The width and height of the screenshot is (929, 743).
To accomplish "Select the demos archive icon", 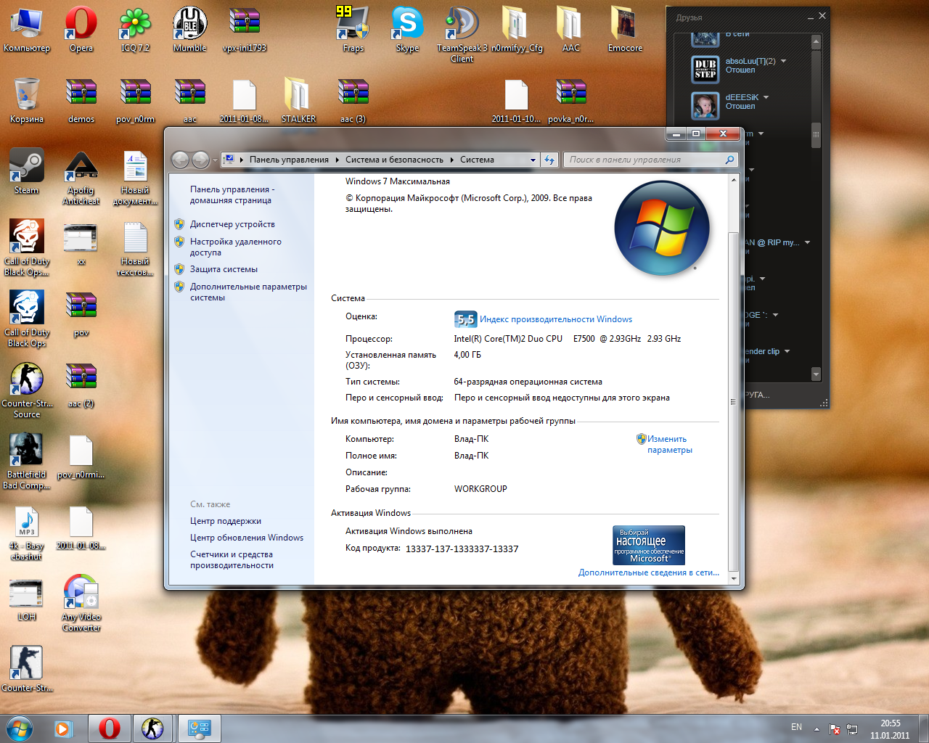I will point(81,100).
